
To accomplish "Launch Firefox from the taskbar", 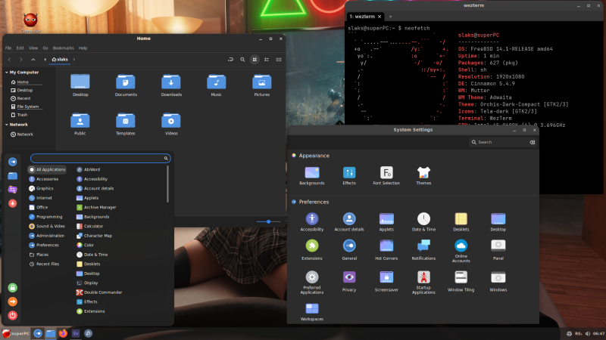I will pos(63,333).
